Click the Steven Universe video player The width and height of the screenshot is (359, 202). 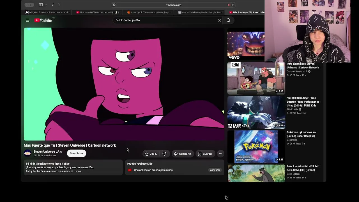tap(124, 84)
